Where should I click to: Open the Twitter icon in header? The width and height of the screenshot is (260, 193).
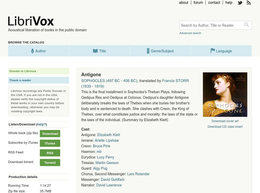240,3
